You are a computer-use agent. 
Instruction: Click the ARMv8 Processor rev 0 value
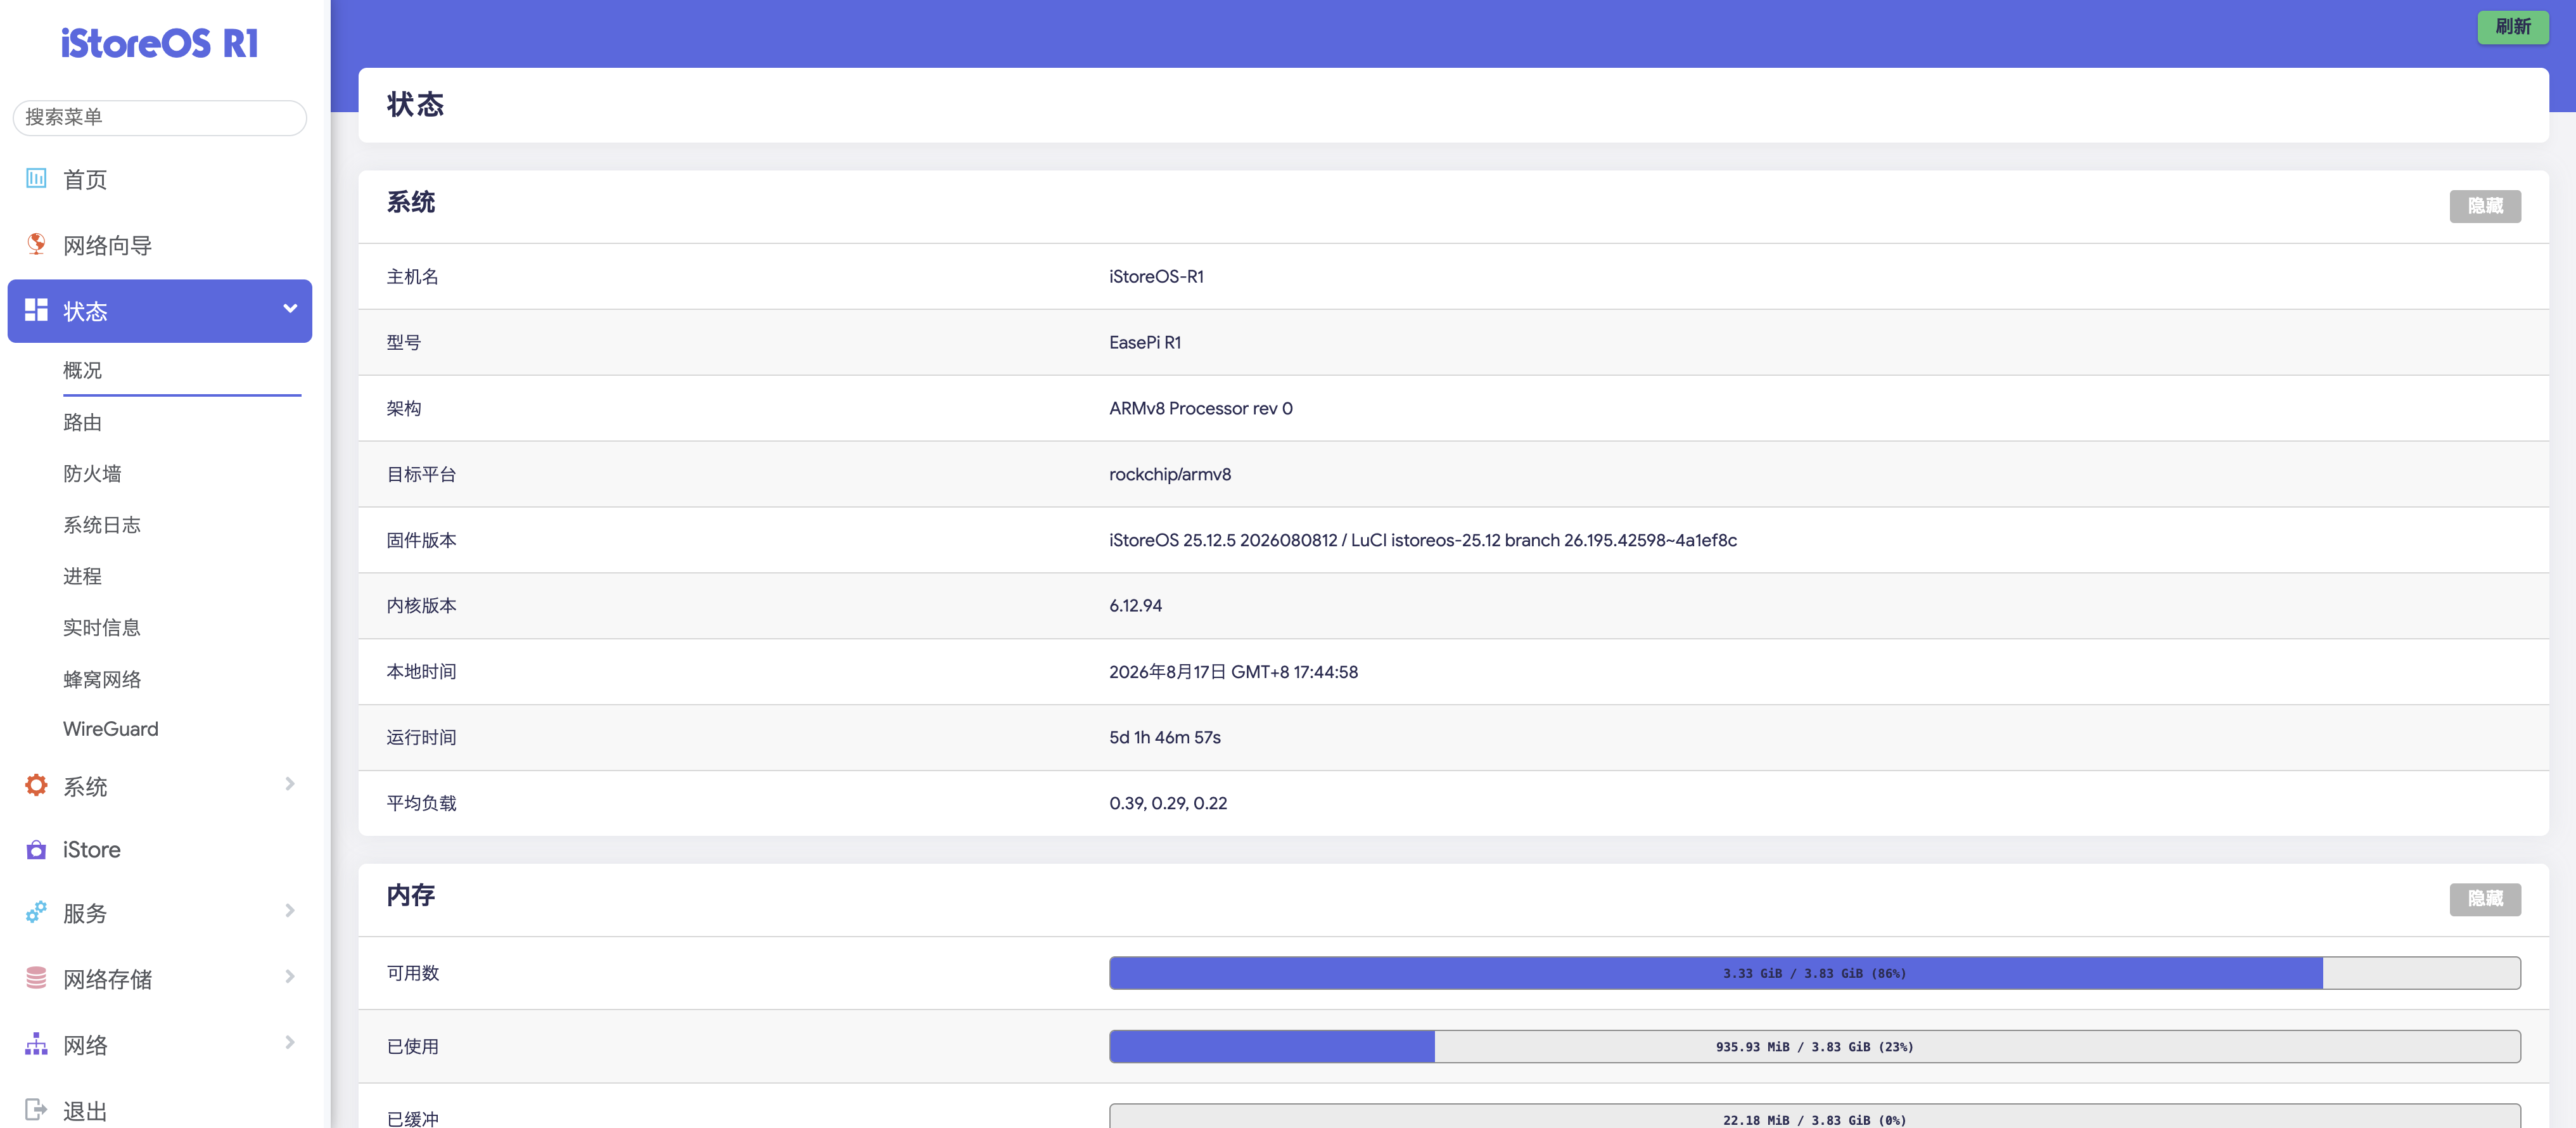pos(1201,409)
